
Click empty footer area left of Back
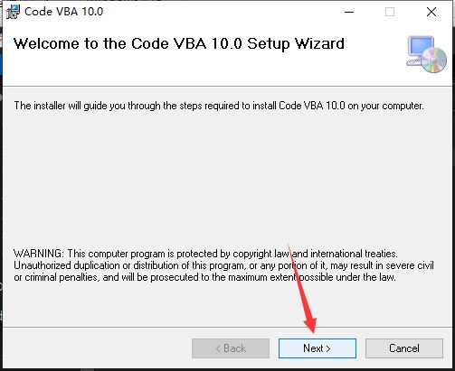tap(97, 348)
